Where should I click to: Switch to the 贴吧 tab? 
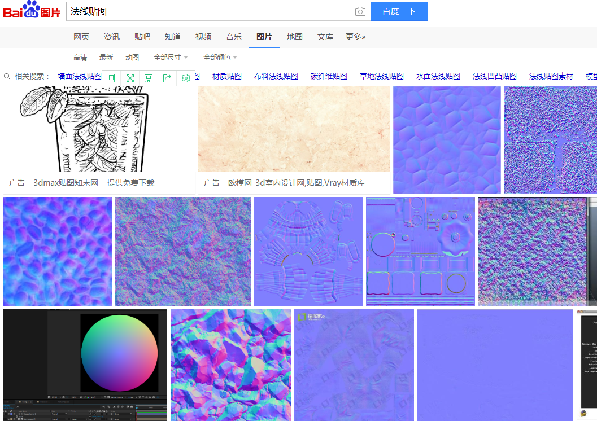142,37
